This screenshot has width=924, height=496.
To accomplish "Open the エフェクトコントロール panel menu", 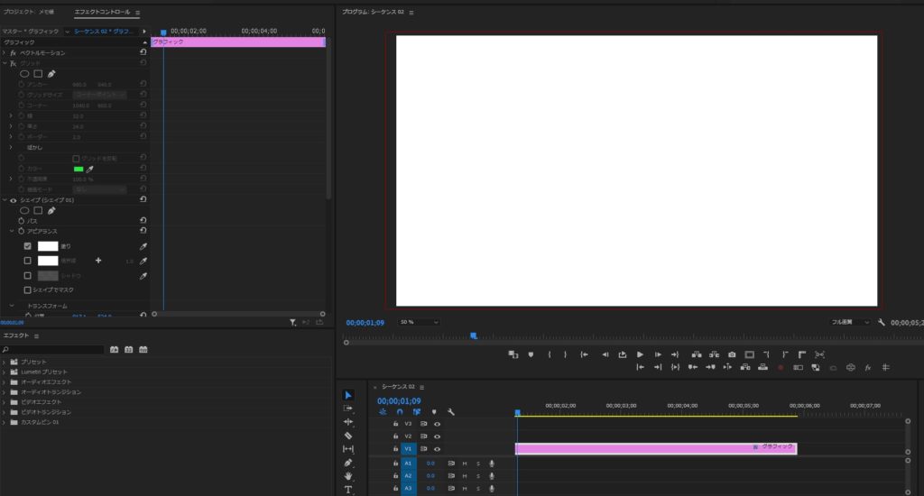I will (x=137, y=13).
